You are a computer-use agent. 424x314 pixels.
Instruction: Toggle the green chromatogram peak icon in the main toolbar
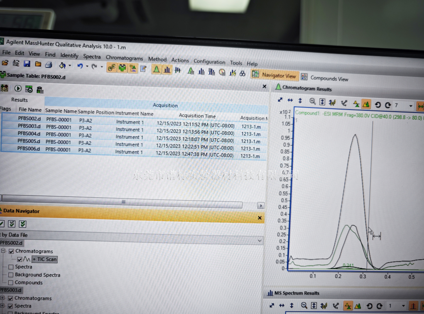coord(156,69)
